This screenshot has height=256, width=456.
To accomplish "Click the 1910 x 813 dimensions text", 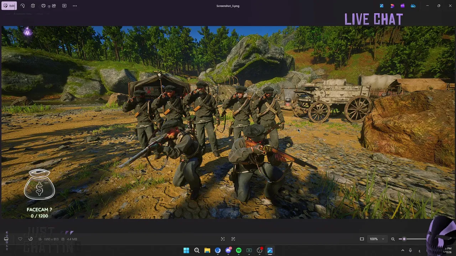I will coord(51,239).
